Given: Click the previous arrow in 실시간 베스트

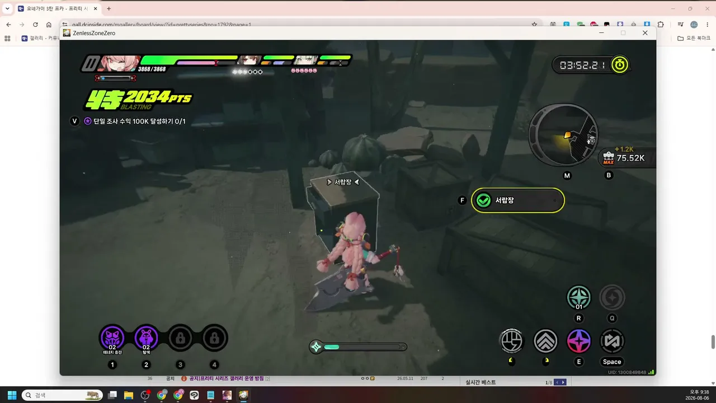Looking at the screenshot, I should [557, 382].
